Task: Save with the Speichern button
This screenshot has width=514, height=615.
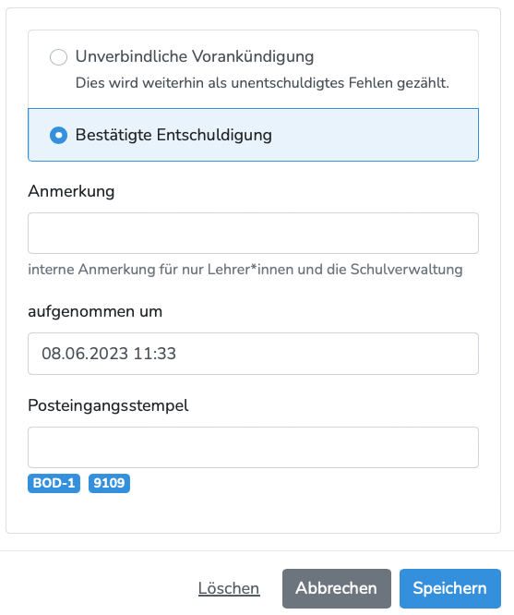Action: pos(450,588)
